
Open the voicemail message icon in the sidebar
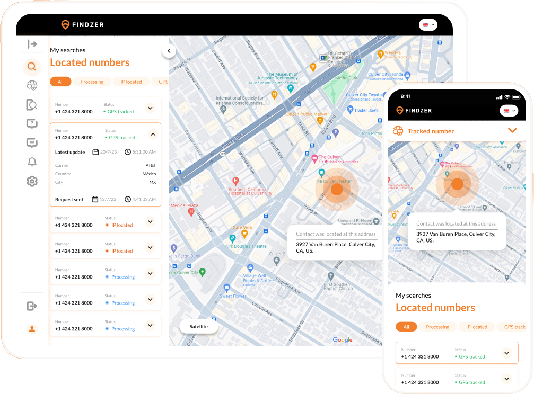(32, 142)
